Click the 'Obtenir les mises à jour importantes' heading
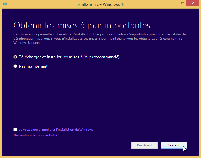Viewport: 201px width, 158px height. [x=82, y=25]
